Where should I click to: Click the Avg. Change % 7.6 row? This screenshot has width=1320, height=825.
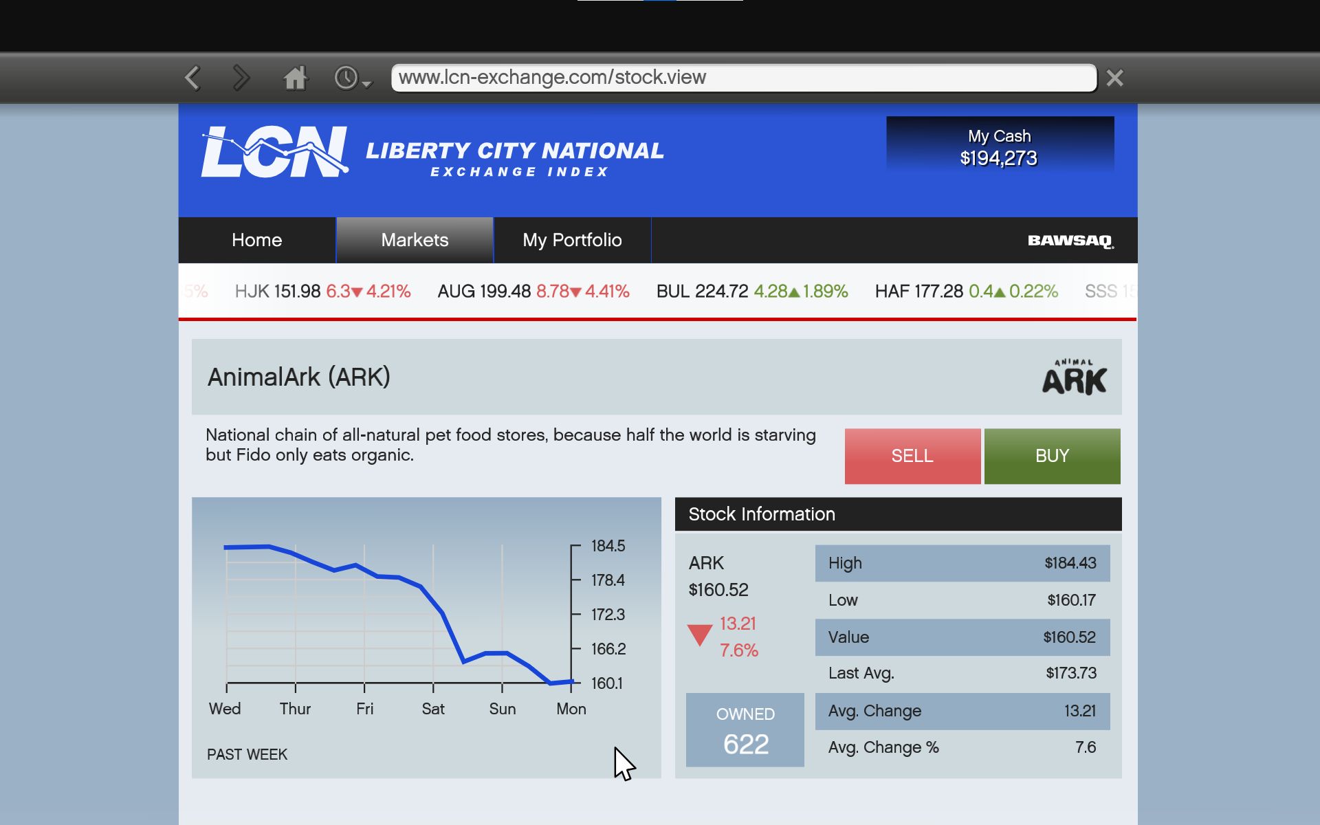[x=962, y=747]
